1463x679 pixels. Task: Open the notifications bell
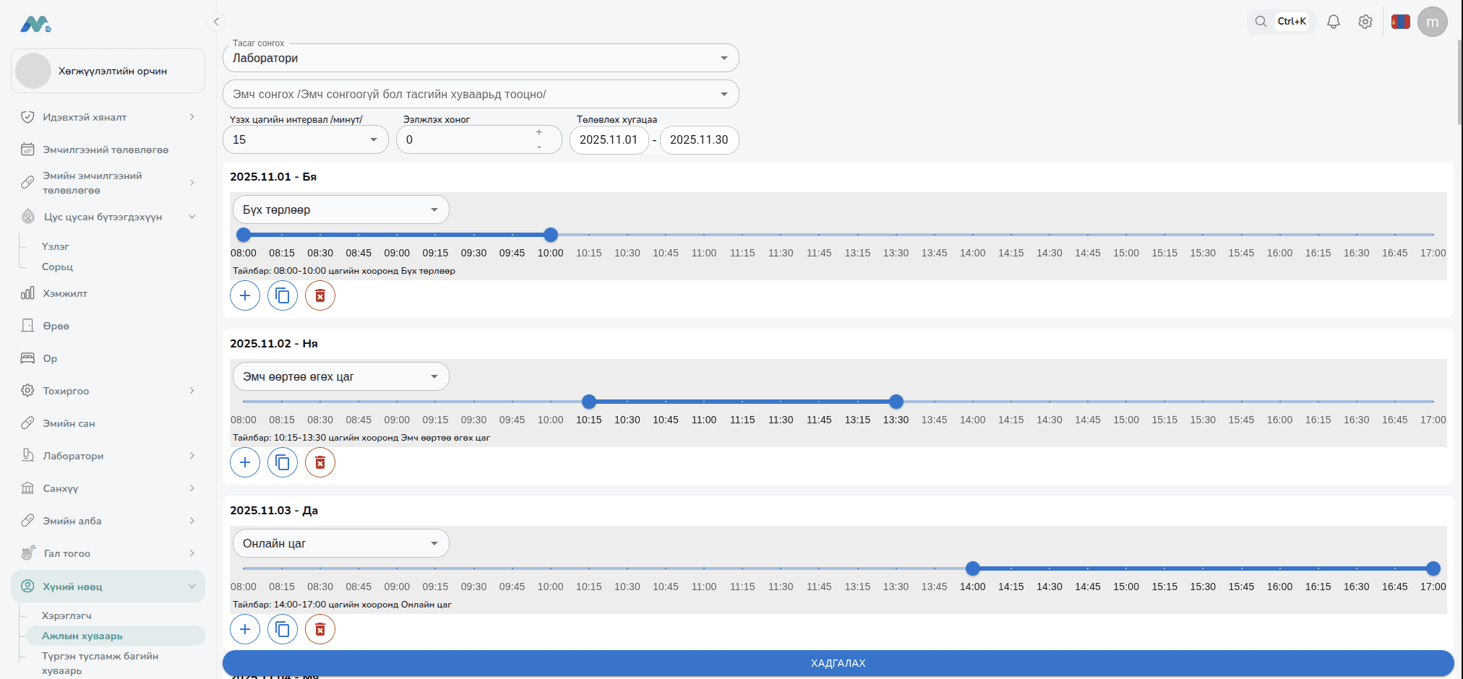coord(1332,22)
